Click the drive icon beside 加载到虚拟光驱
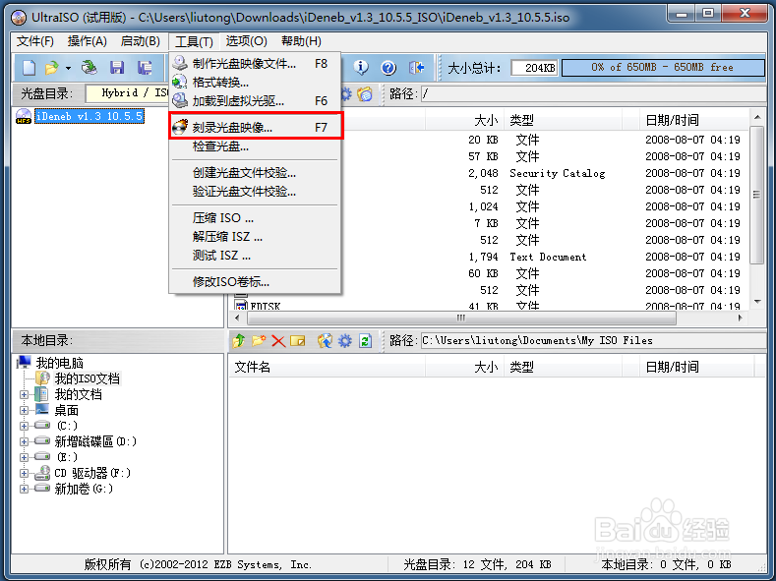Image resolution: width=776 pixels, height=581 pixels. coord(180,101)
